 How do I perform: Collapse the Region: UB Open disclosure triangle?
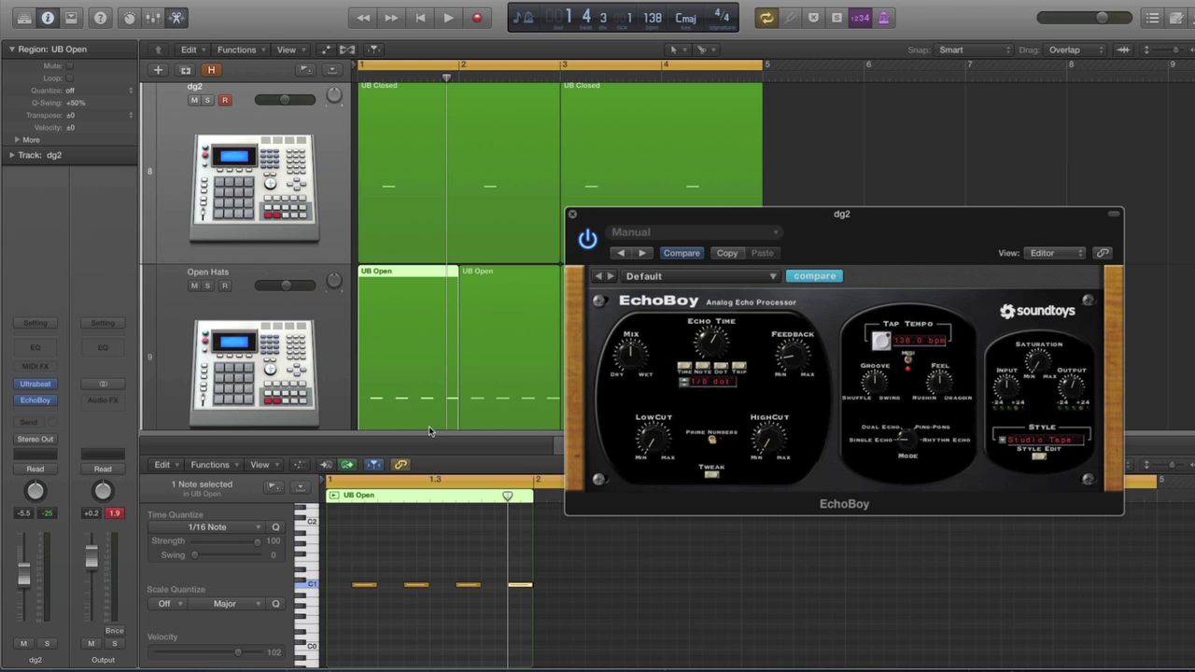pos(12,49)
